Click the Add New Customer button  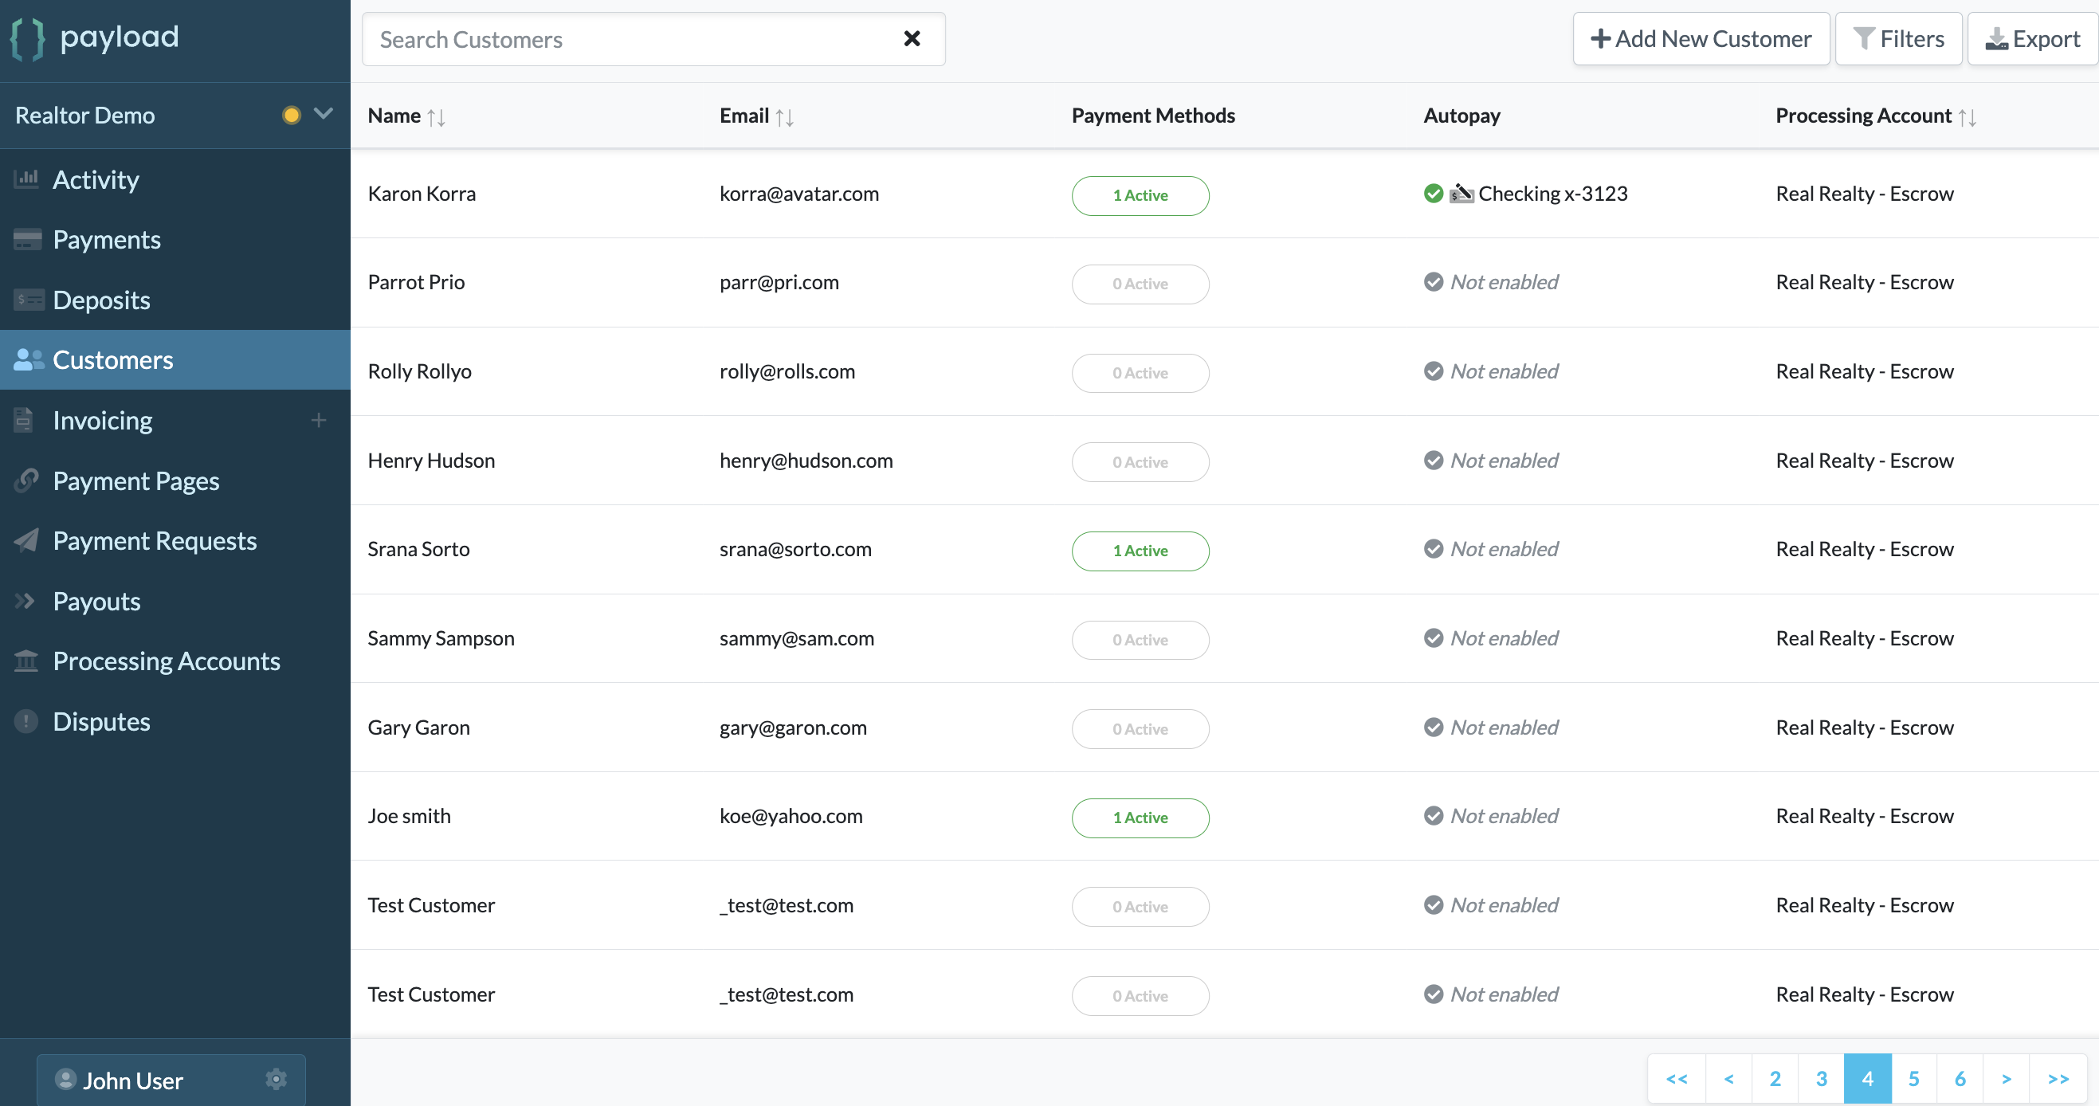1701,39
